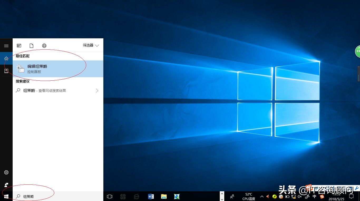
Task: Open the hamburger menu in the search panel
Action: click(x=6, y=45)
